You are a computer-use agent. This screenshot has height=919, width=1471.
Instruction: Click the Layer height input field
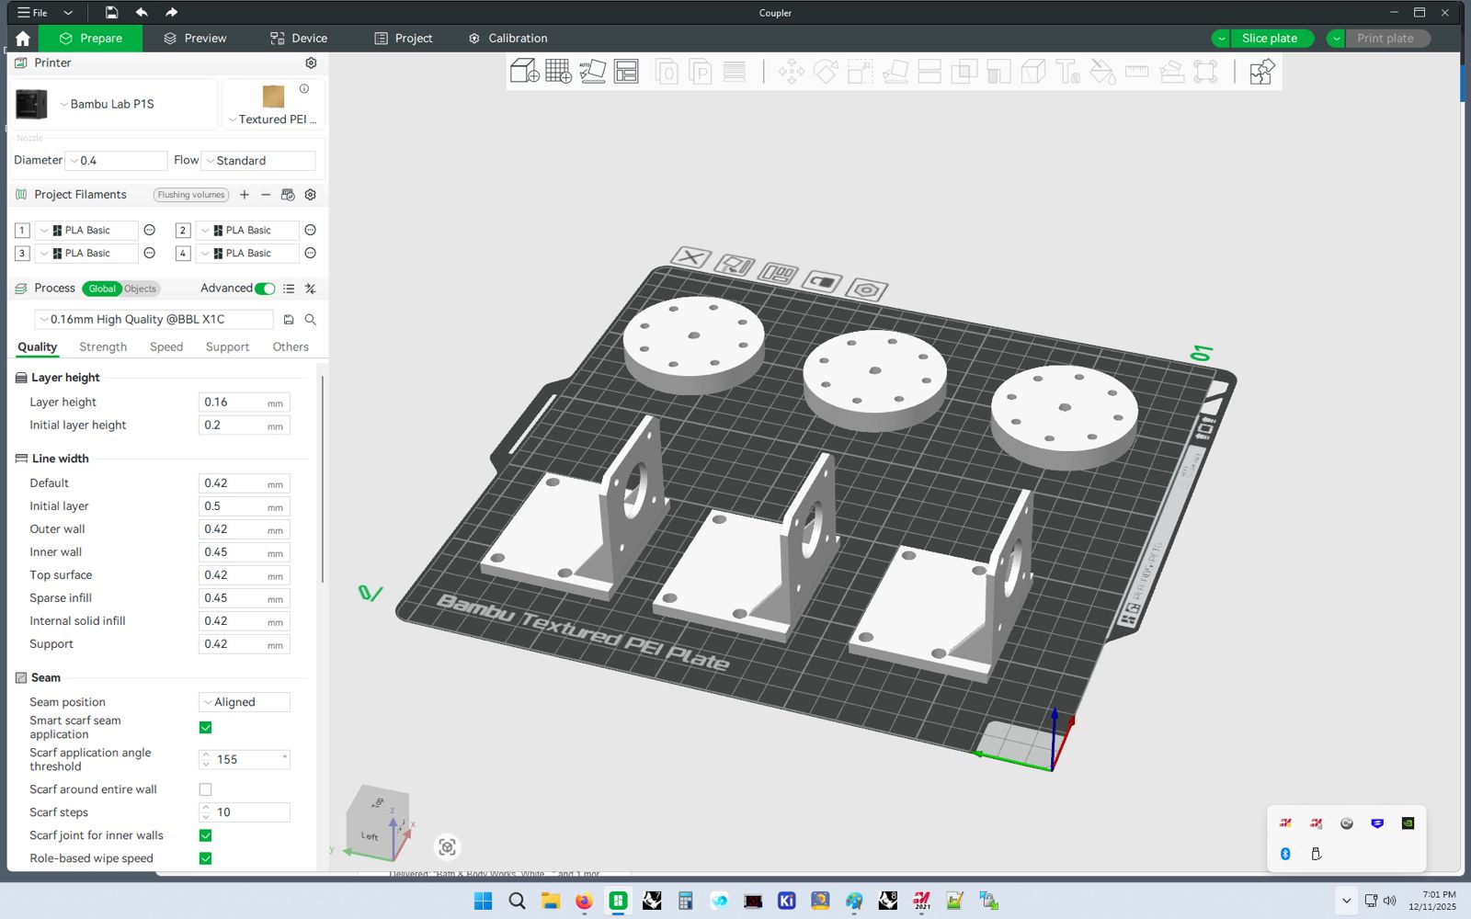233,403
